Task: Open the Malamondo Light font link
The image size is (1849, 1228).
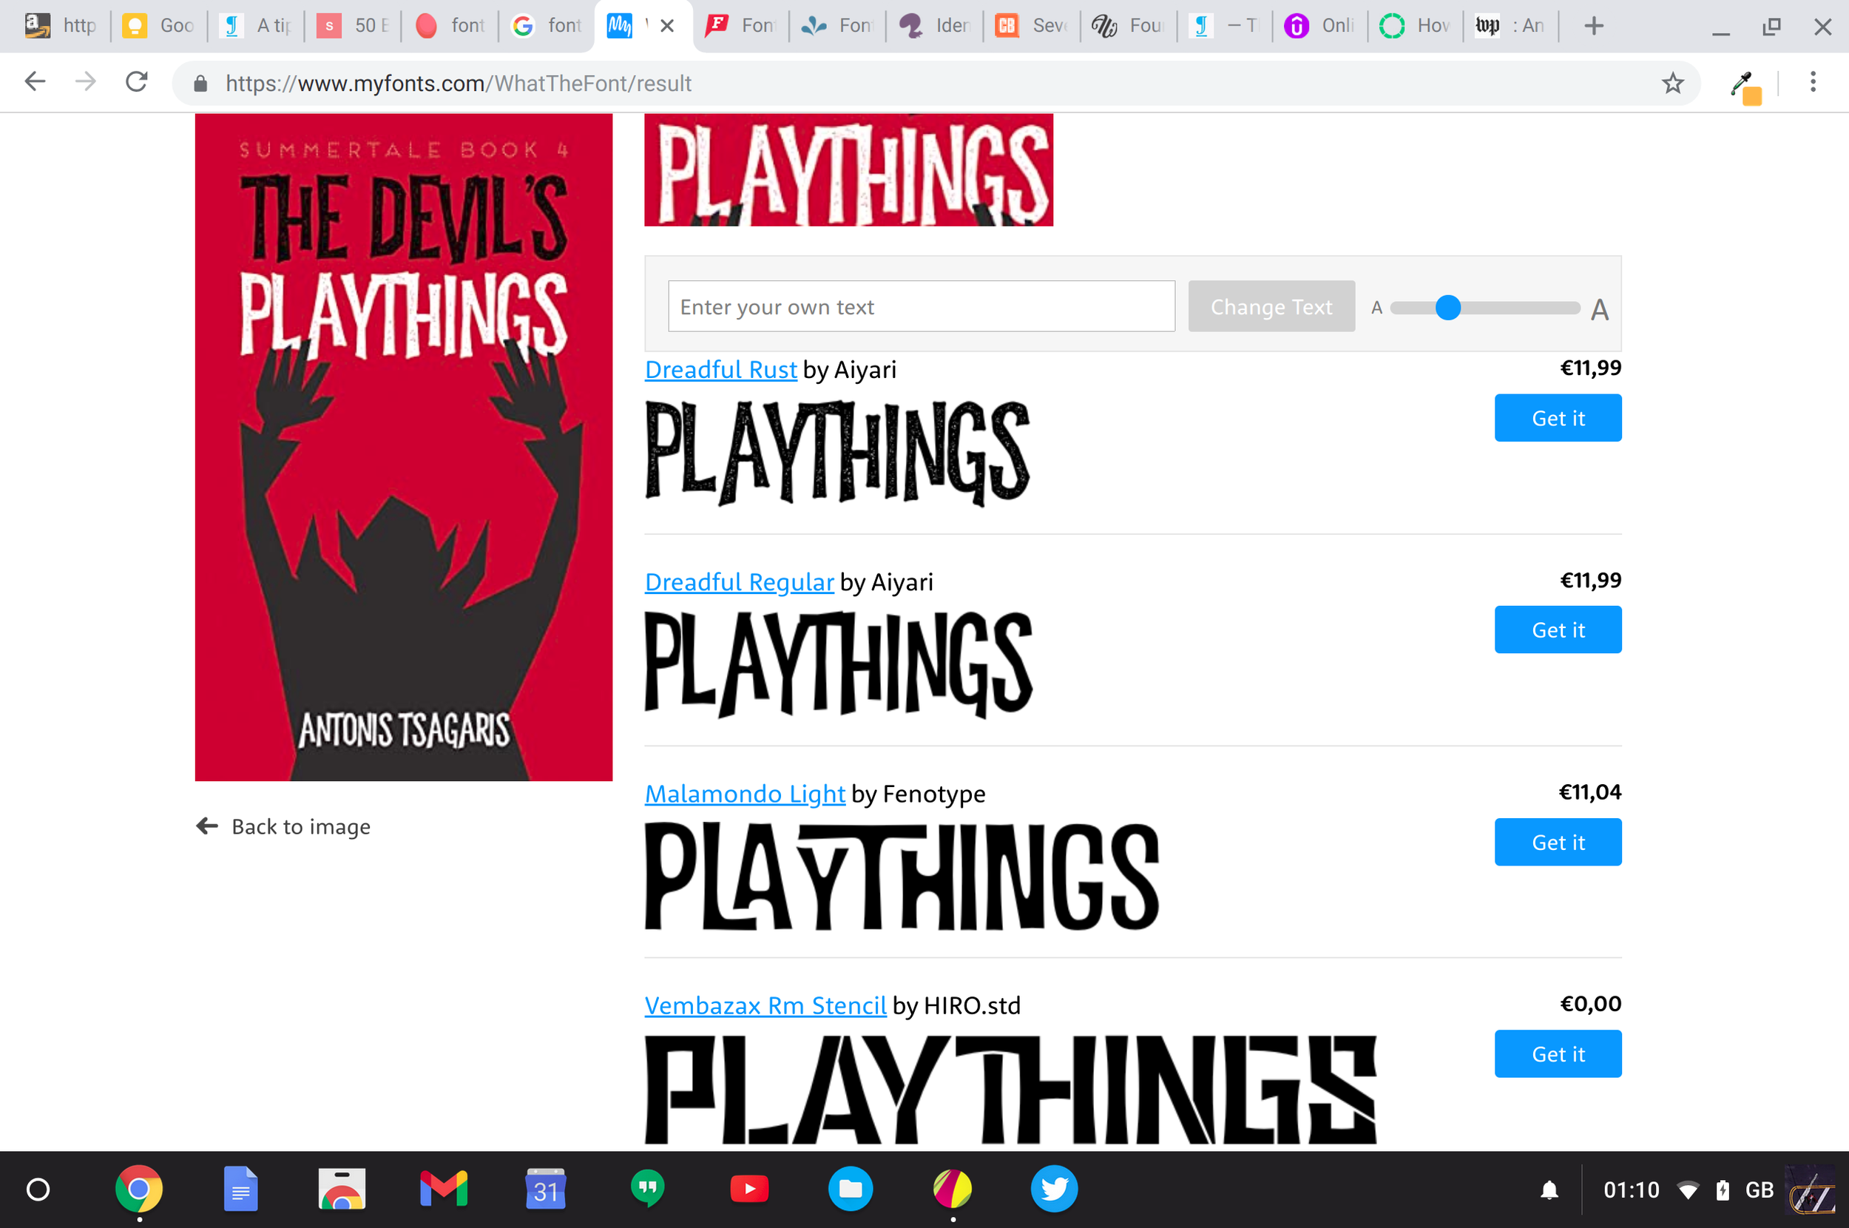Action: point(745,794)
